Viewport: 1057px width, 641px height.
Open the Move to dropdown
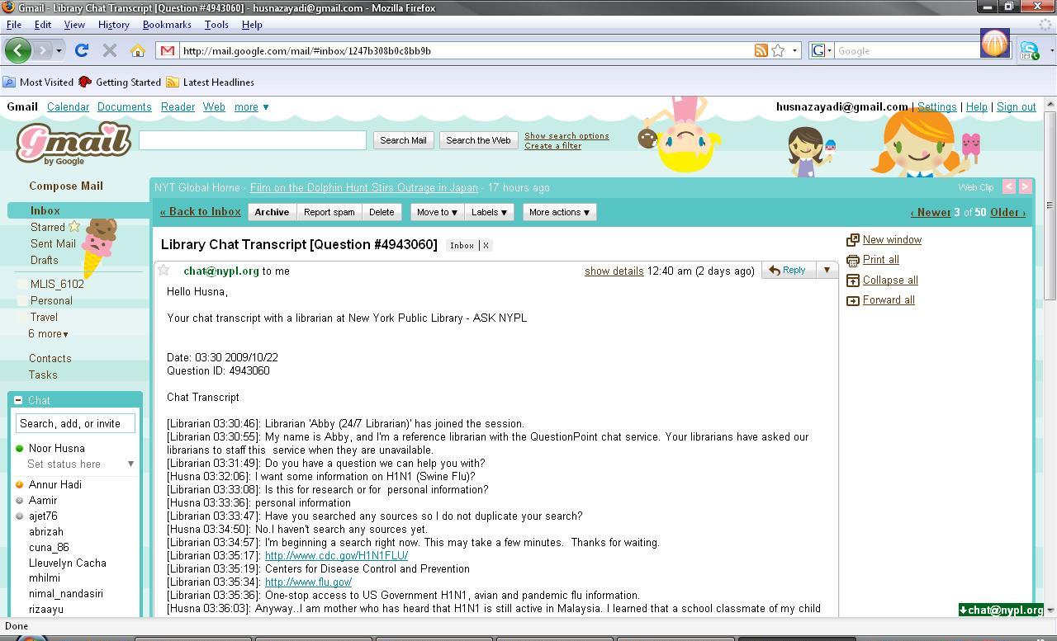[x=436, y=212]
